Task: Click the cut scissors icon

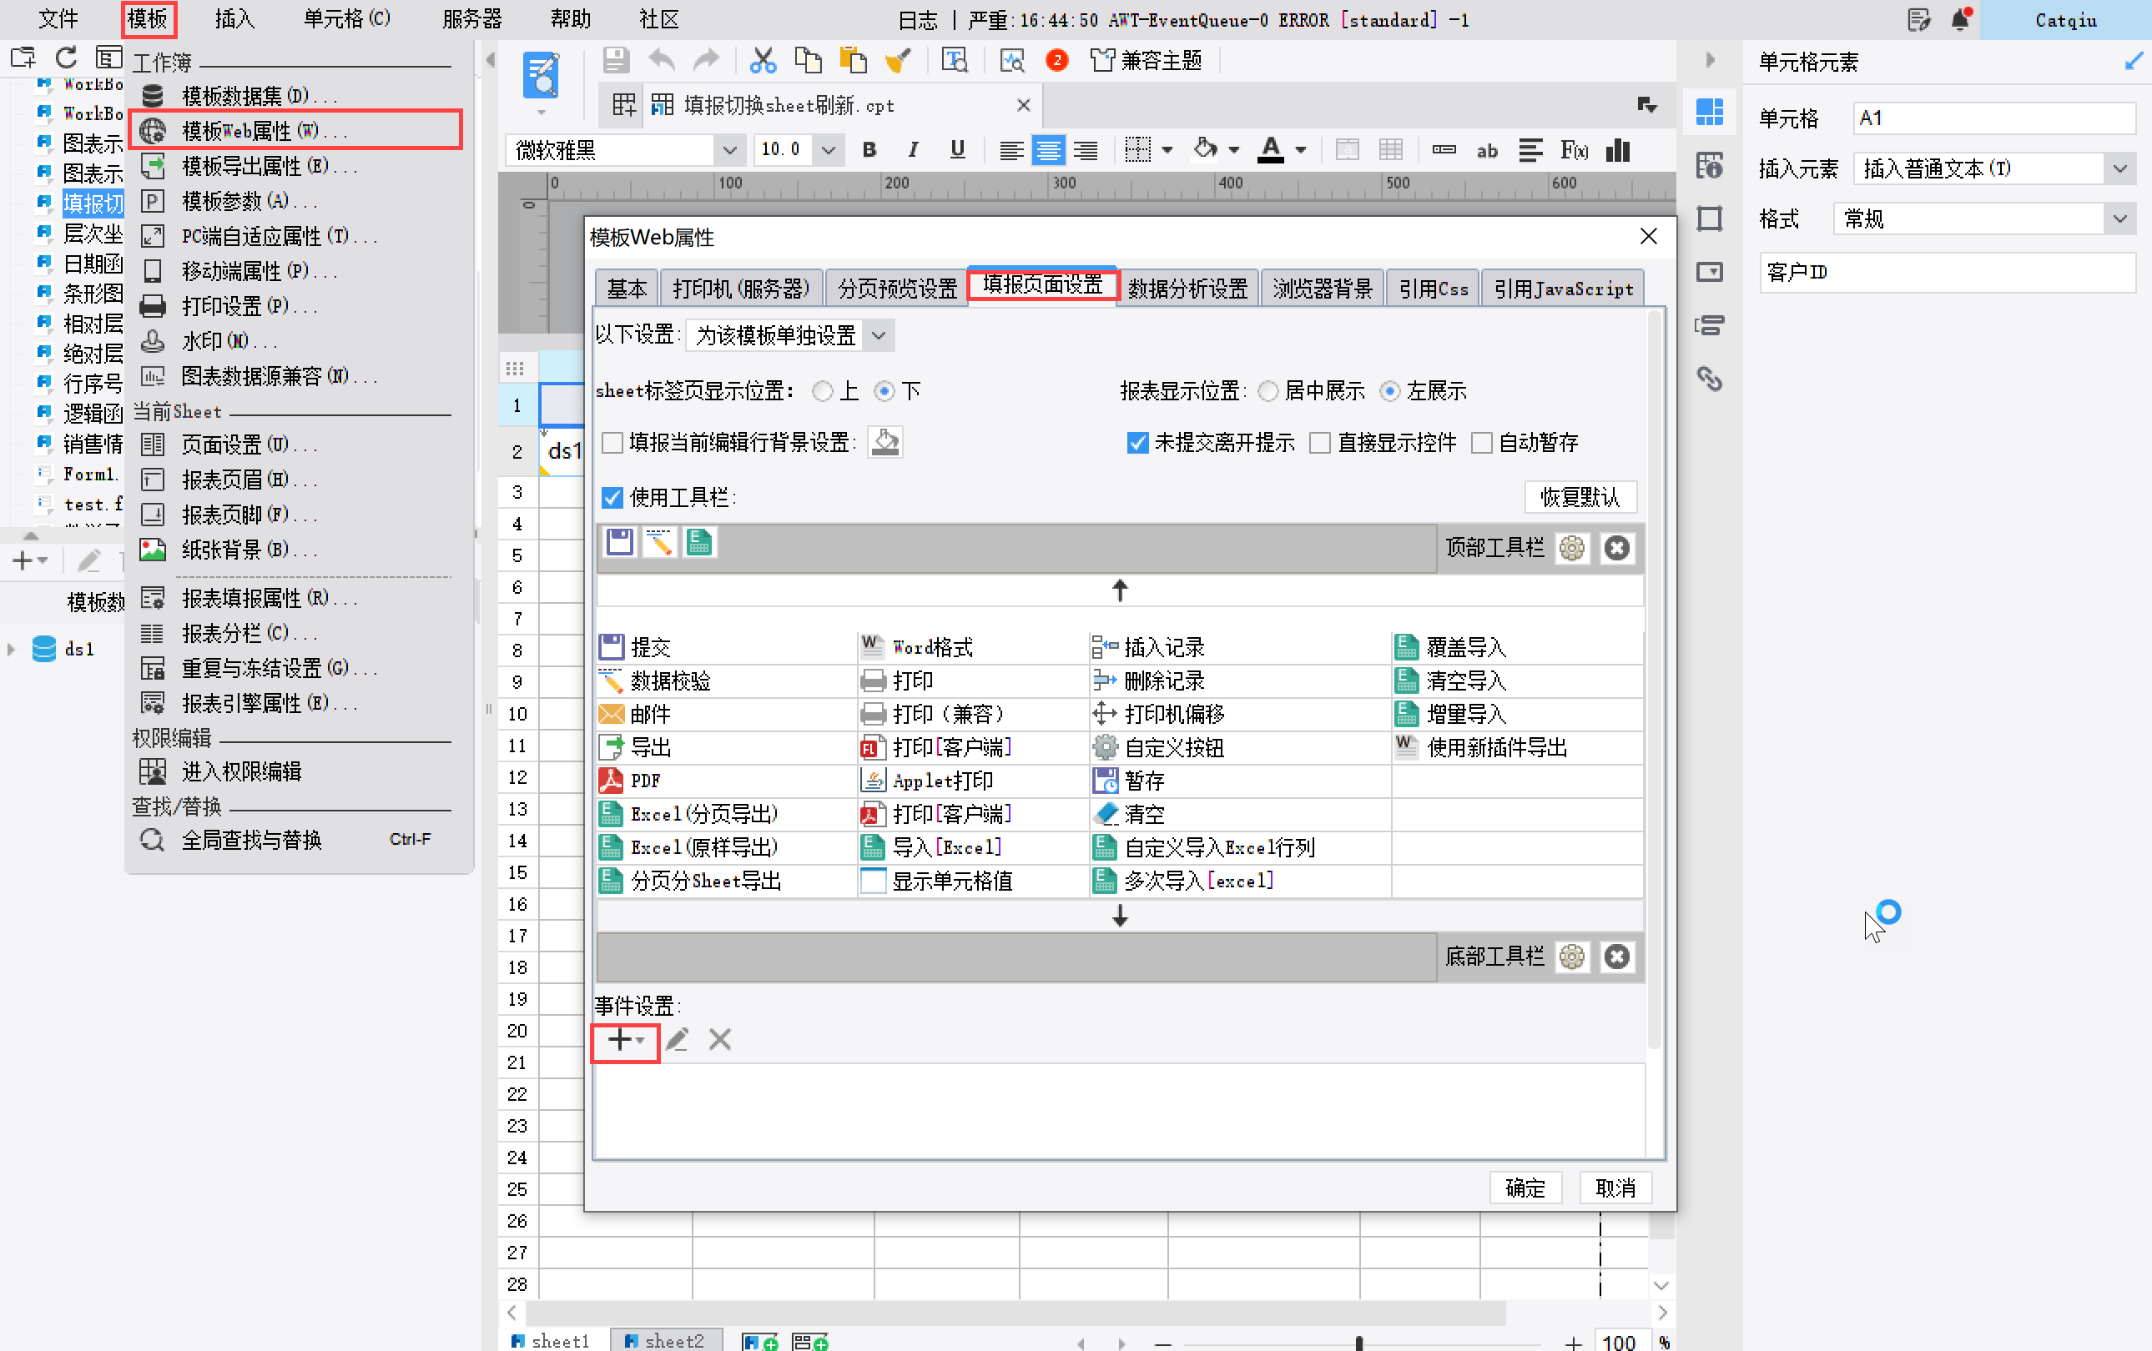Action: [763, 61]
